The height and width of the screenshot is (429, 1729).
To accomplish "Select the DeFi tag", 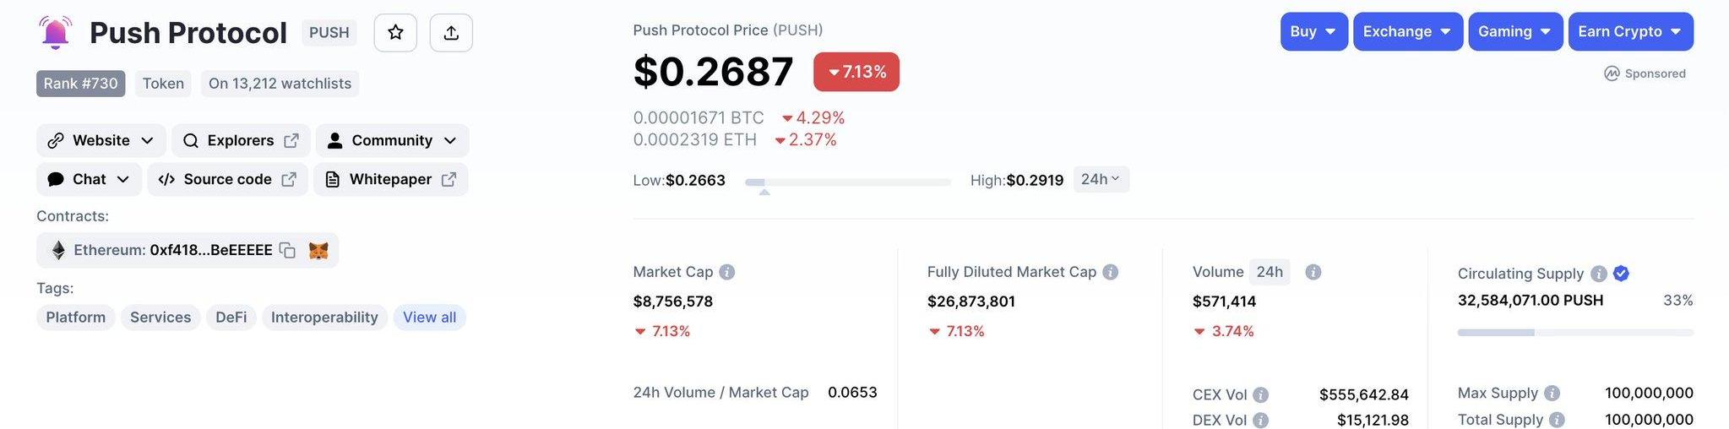I will tap(231, 318).
